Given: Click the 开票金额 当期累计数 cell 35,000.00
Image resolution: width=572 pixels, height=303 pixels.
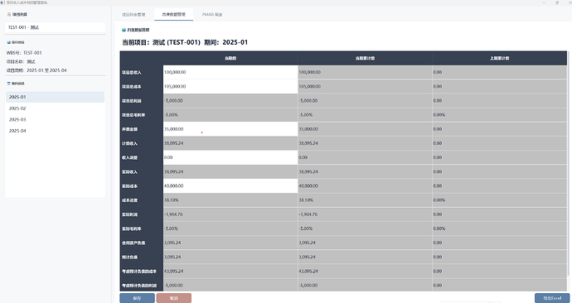Looking at the screenshot, I should (365, 129).
